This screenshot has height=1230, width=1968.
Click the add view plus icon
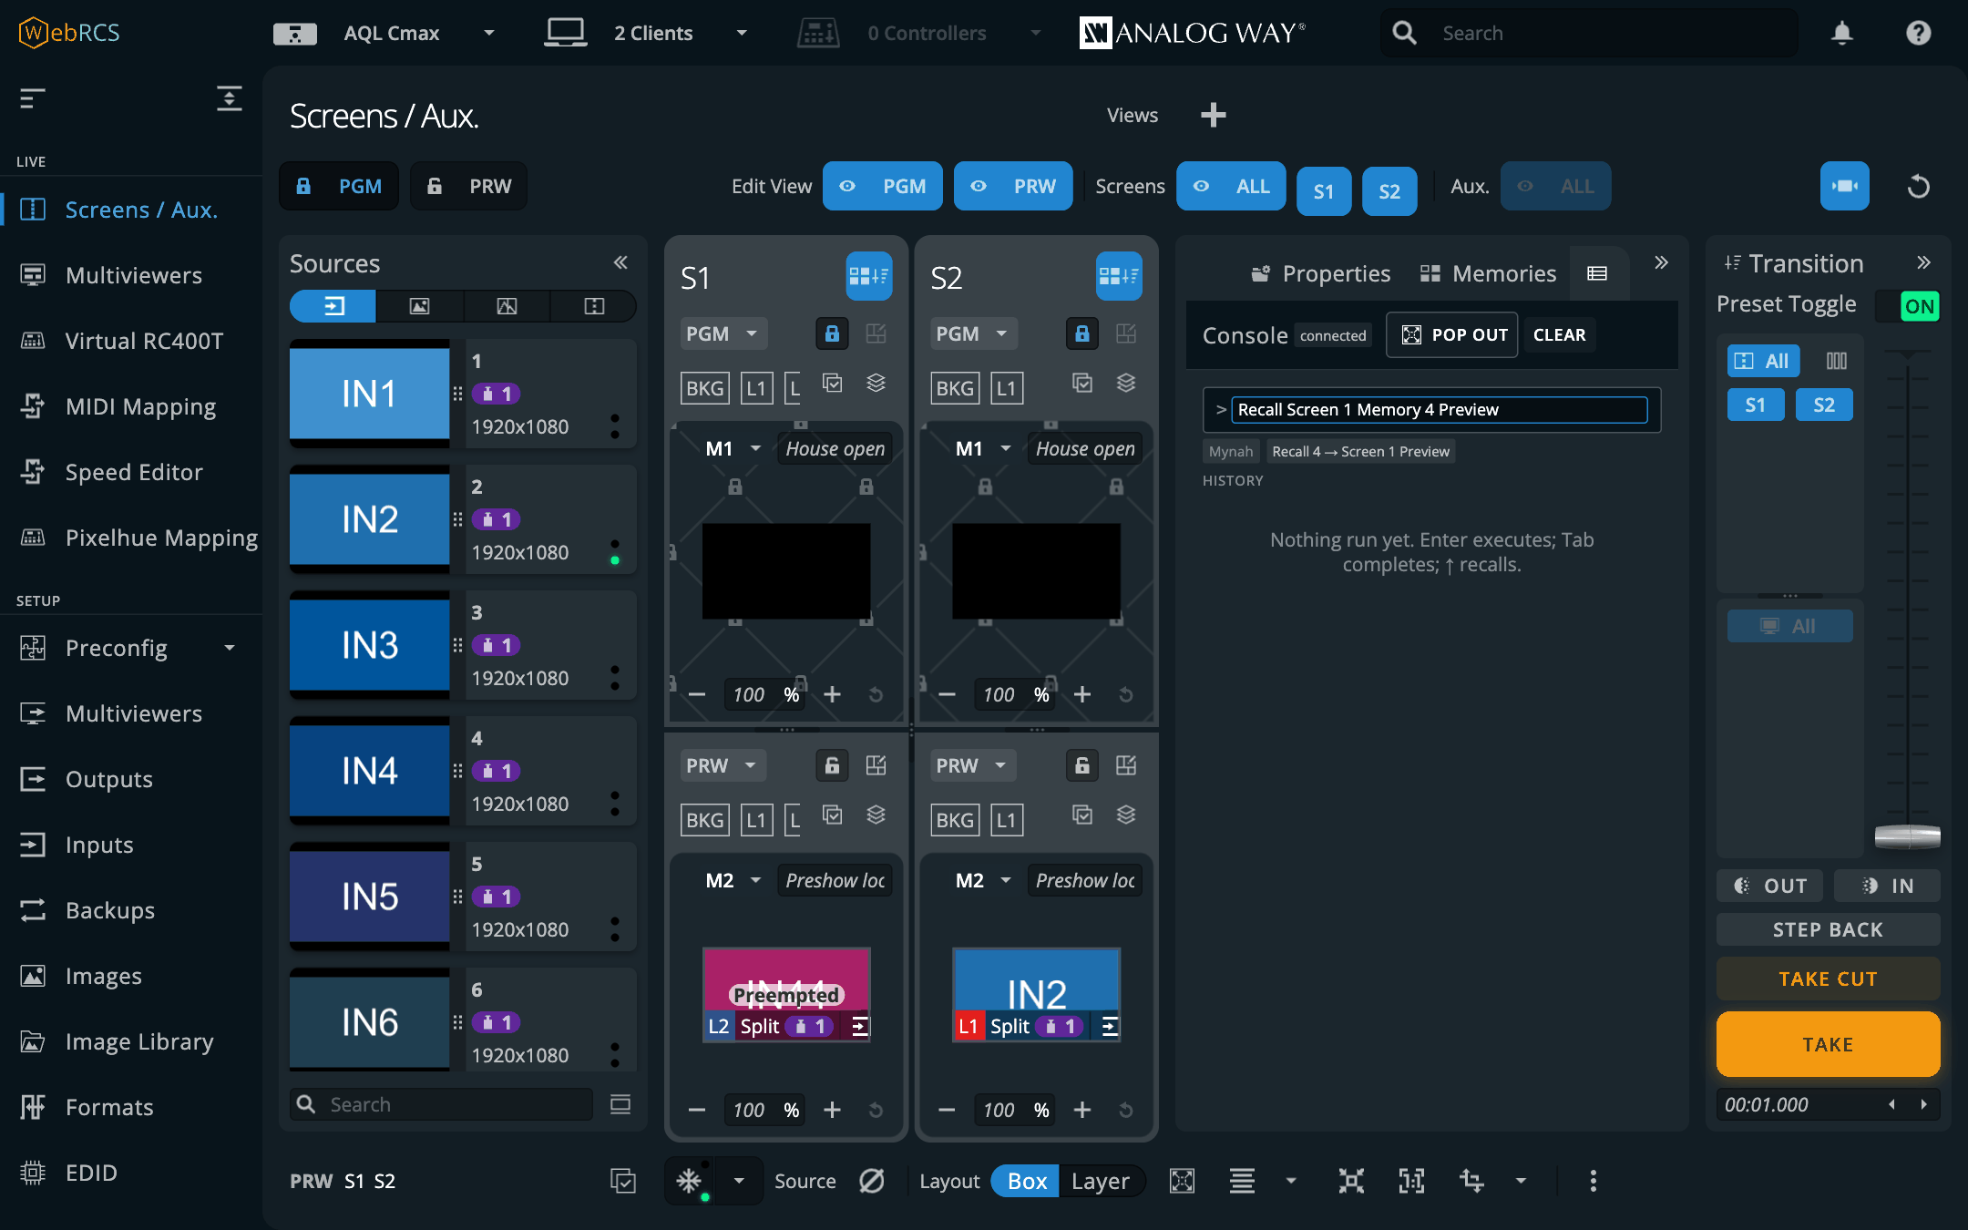click(1213, 115)
